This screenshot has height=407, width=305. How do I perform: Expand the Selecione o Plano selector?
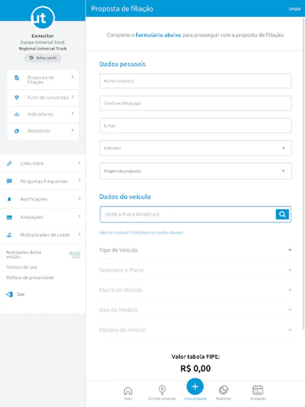195,270
